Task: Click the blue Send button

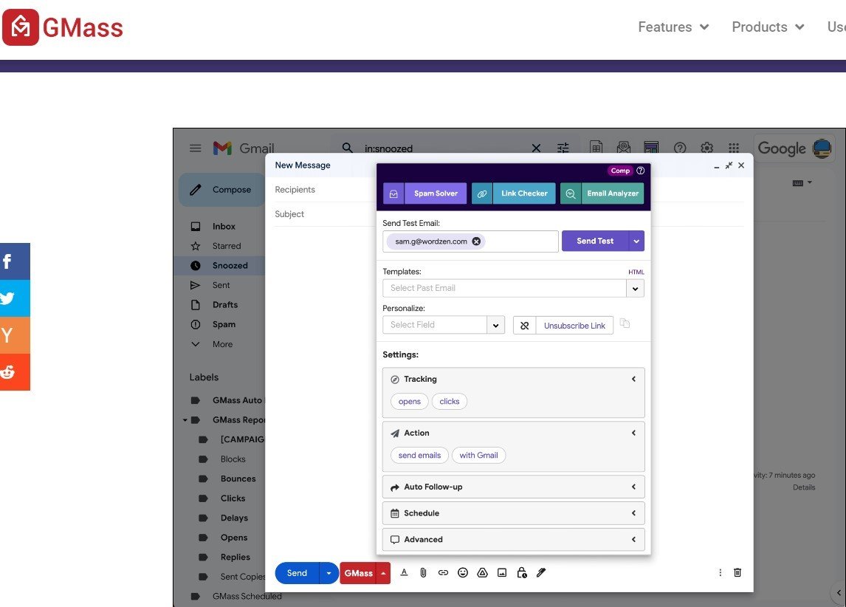Action: (297, 573)
